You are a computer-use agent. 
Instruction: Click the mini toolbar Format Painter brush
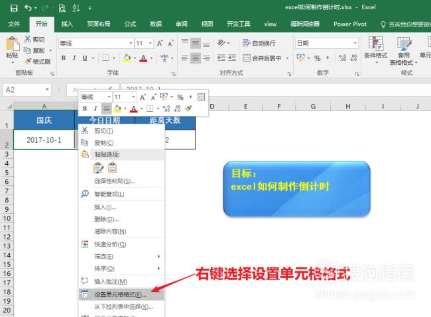[188, 109]
